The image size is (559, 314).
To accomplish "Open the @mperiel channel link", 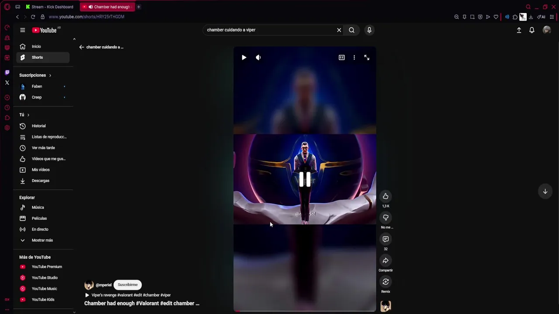I will 104,285.
